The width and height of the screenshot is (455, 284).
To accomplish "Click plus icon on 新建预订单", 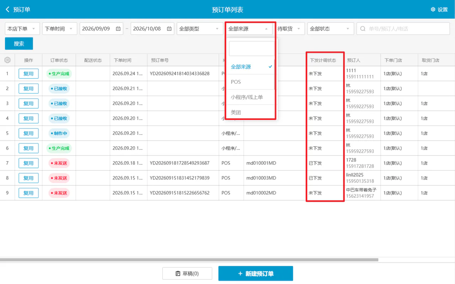I will coord(240,274).
